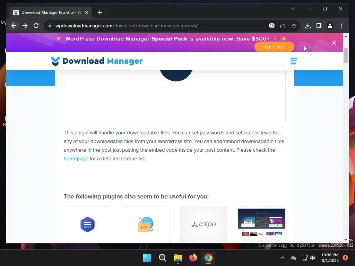Open notification badge with 2

[x=345, y=258]
